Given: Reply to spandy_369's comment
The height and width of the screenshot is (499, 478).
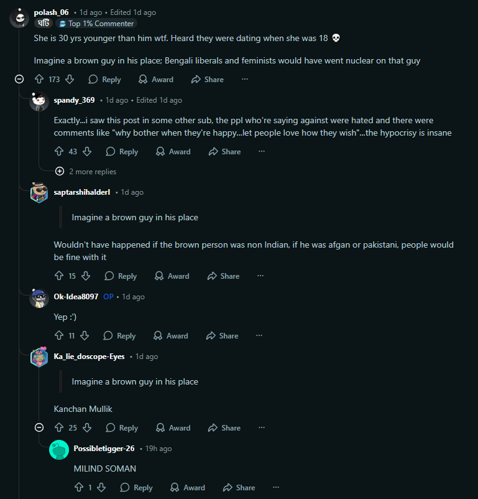Looking at the screenshot, I should (x=122, y=152).
